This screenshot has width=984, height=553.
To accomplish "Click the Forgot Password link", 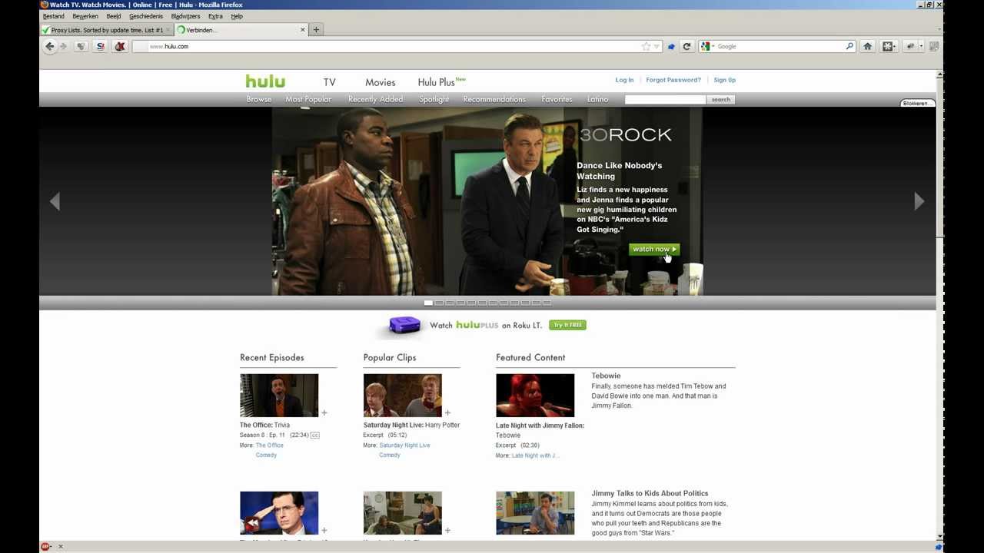I will pyautogui.click(x=673, y=80).
